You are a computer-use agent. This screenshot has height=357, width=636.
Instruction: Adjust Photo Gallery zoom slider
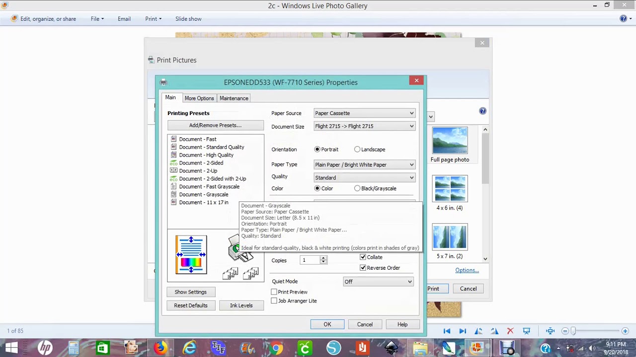tap(573, 331)
